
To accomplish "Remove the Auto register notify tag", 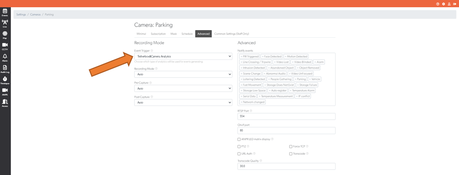I will [x=270, y=91].
